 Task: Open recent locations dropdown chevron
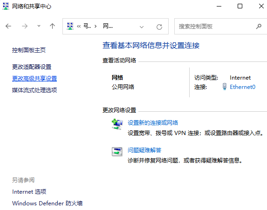39,26
